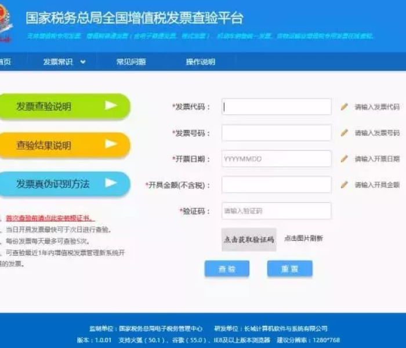The height and width of the screenshot is (348, 406).
Task: Expand the 发票常识 dropdown chevron
Action: coord(83,62)
